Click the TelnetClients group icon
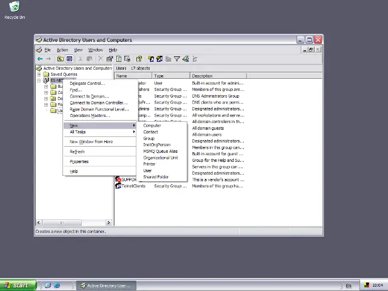This screenshot has height=291, width=388. [x=118, y=186]
